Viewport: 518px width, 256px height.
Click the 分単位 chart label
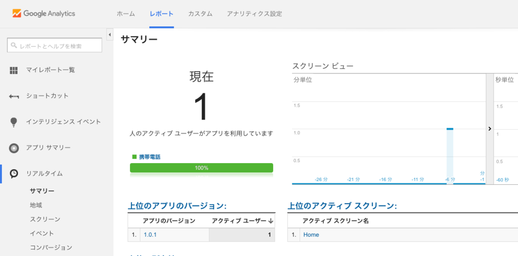[x=303, y=79]
